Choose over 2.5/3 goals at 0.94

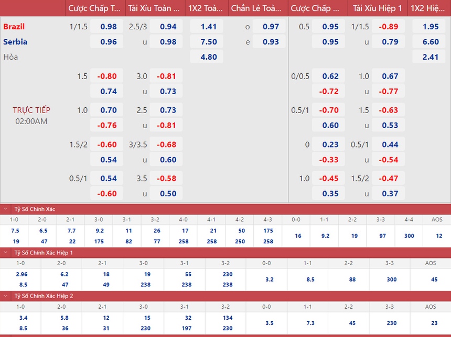(x=168, y=27)
